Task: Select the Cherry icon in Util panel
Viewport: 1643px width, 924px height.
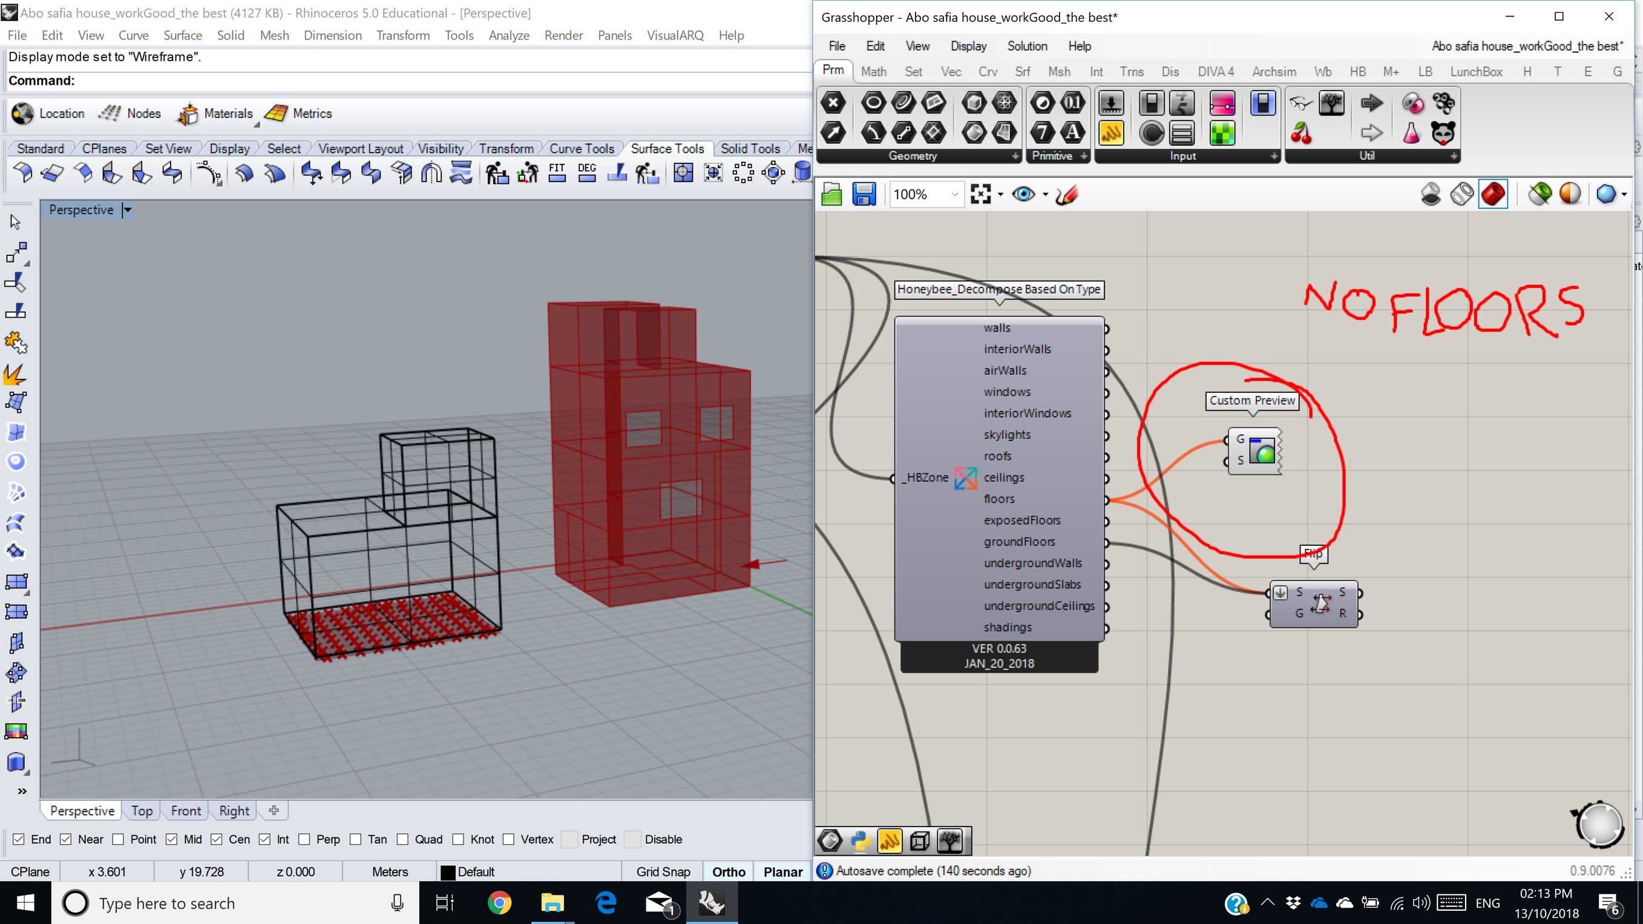Action: (x=1301, y=133)
